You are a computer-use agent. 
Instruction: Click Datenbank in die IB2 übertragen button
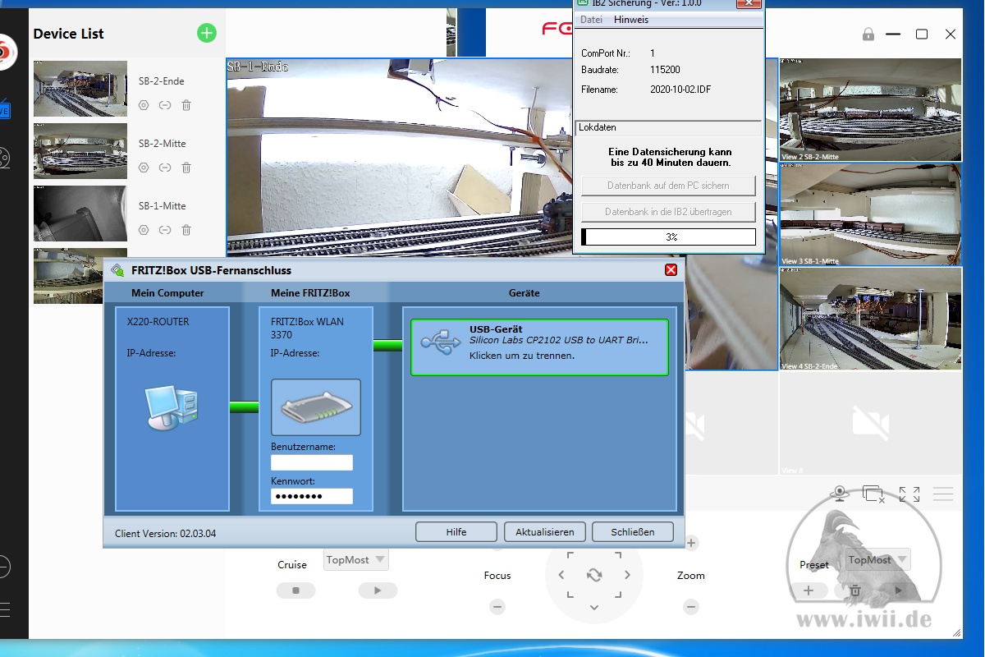point(668,212)
